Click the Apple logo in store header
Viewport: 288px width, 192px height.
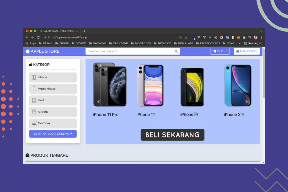coord(27,51)
